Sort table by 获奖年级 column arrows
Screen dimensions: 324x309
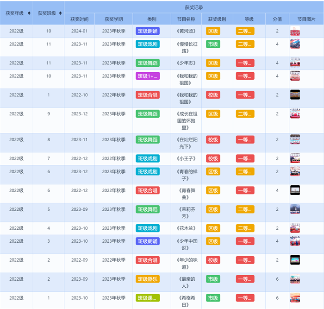click(x=30, y=13)
